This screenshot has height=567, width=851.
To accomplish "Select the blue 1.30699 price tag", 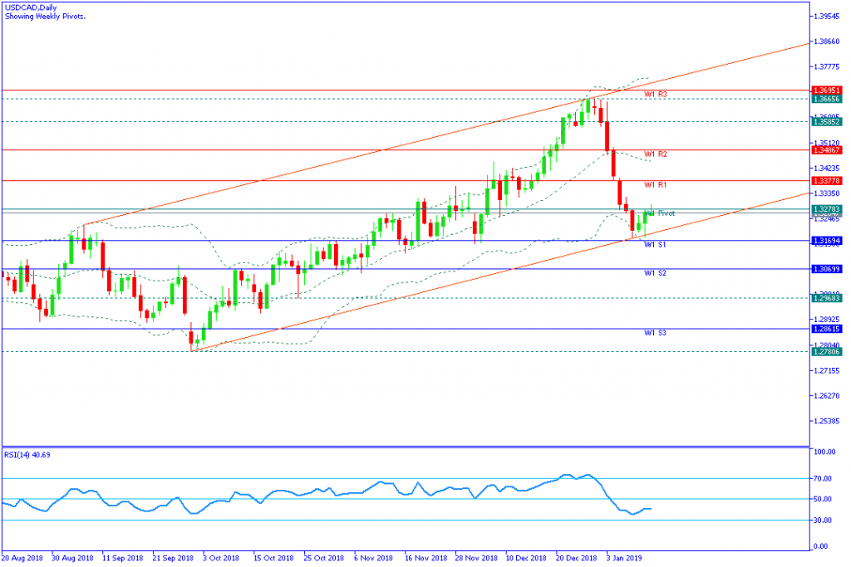I will [828, 269].
